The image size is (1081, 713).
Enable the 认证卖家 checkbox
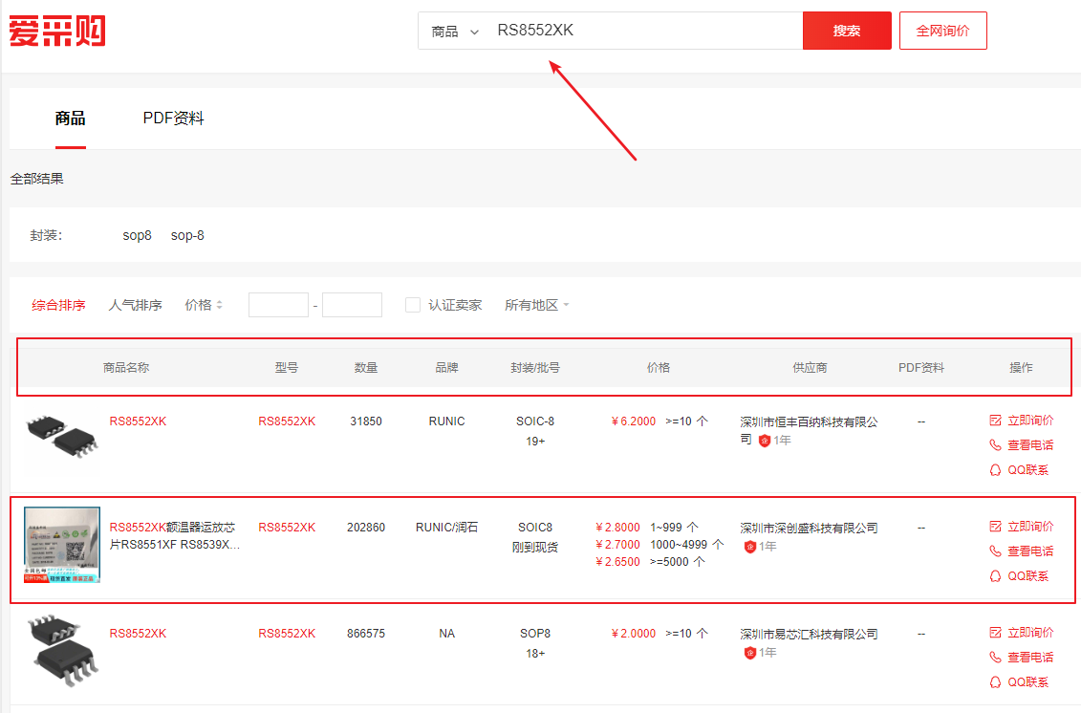413,305
